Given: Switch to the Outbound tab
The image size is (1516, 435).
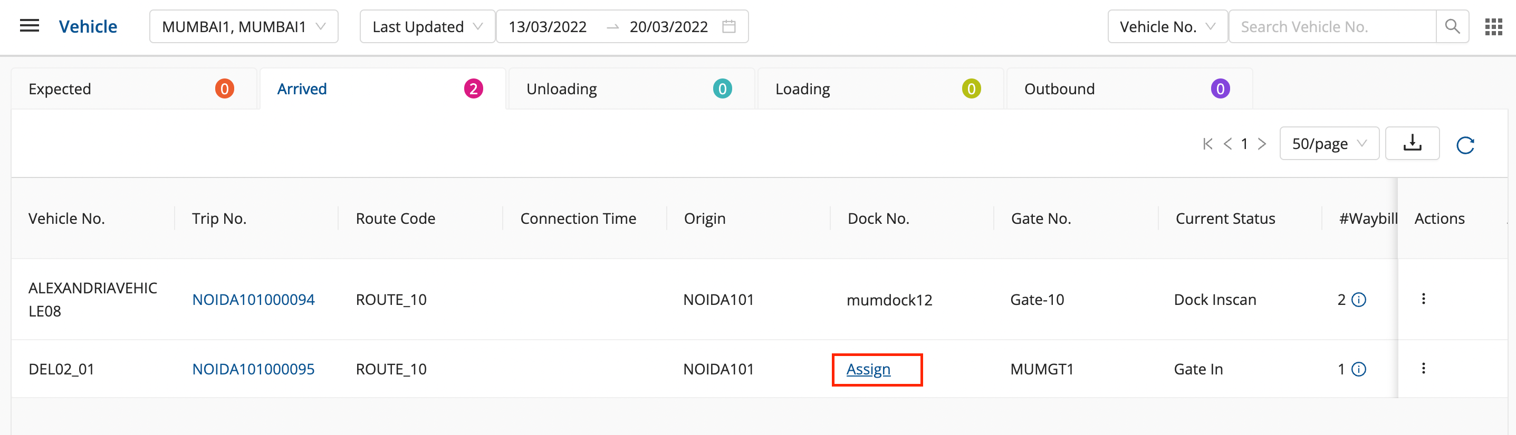Looking at the screenshot, I should 1129,89.
